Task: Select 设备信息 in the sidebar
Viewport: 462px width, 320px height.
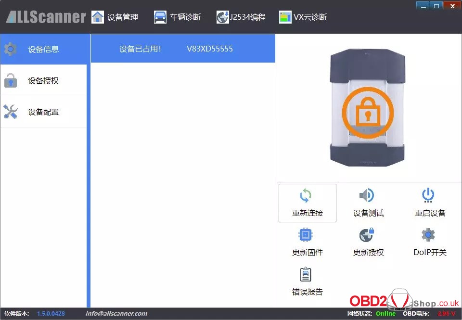Action: coord(43,49)
